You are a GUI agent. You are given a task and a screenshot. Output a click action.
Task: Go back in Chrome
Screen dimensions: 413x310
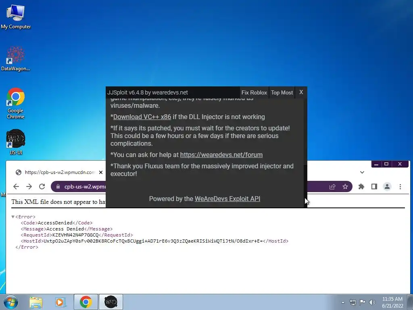(x=16, y=186)
